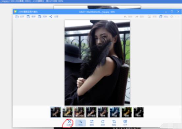Click the Save icon in the top toolbar
The height and width of the screenshot is (129, 182).
28,16
